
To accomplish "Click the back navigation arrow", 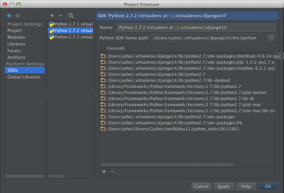I will [9, 16].
